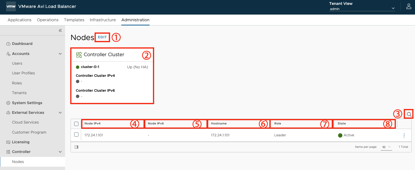The height and width of the screenshot is (170, 415).
Task: Click the Up (No HA) status text
Action: pos(137,67)
